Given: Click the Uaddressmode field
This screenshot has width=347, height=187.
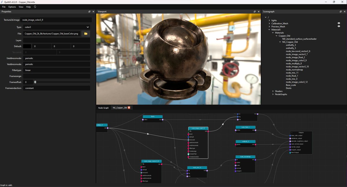Looking at the screenshot, I should pyautogui.click(x=57, y=58).
